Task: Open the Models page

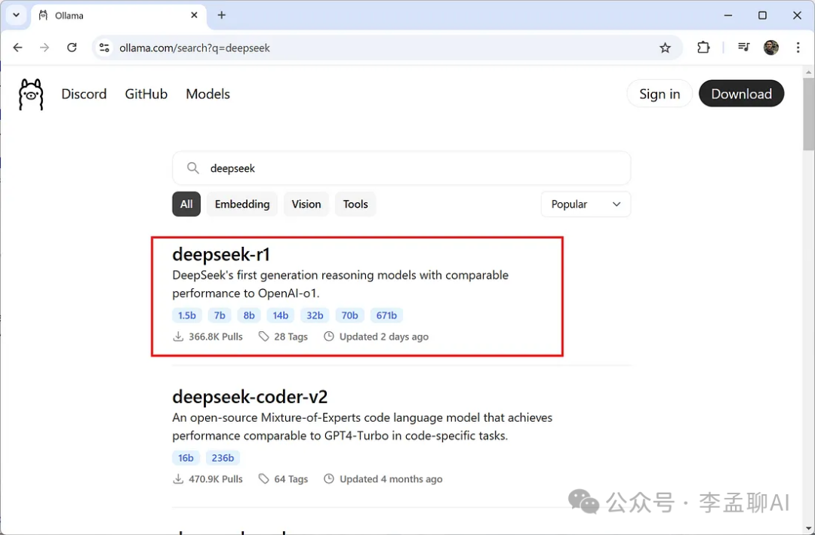Action: [x=208, y=94]
